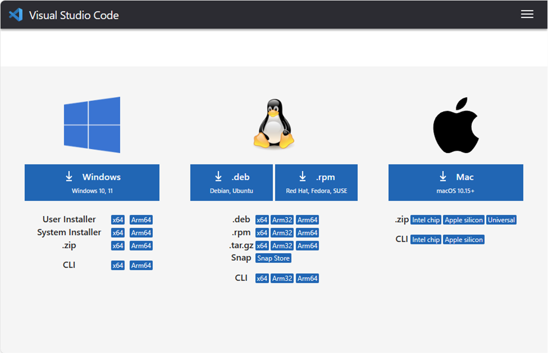Click the Windows "User Installer" label
The image size is (548, 353).
pyautogui.click(x=69, y=219)
